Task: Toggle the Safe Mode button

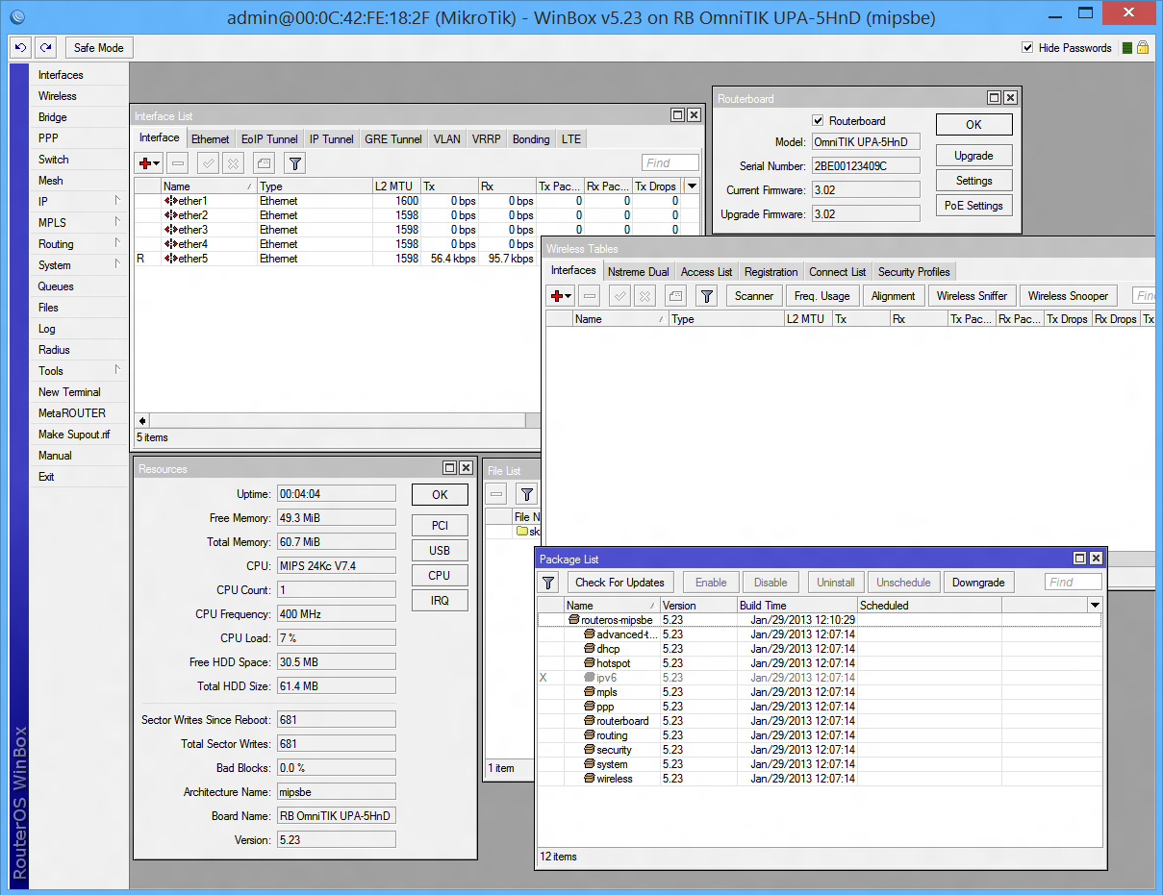Action: point(98,48)
